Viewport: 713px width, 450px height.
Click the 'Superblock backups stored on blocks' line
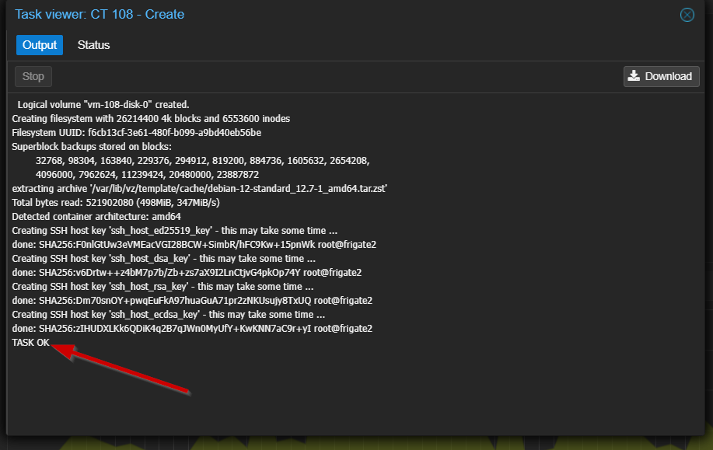tap(92, 147)
